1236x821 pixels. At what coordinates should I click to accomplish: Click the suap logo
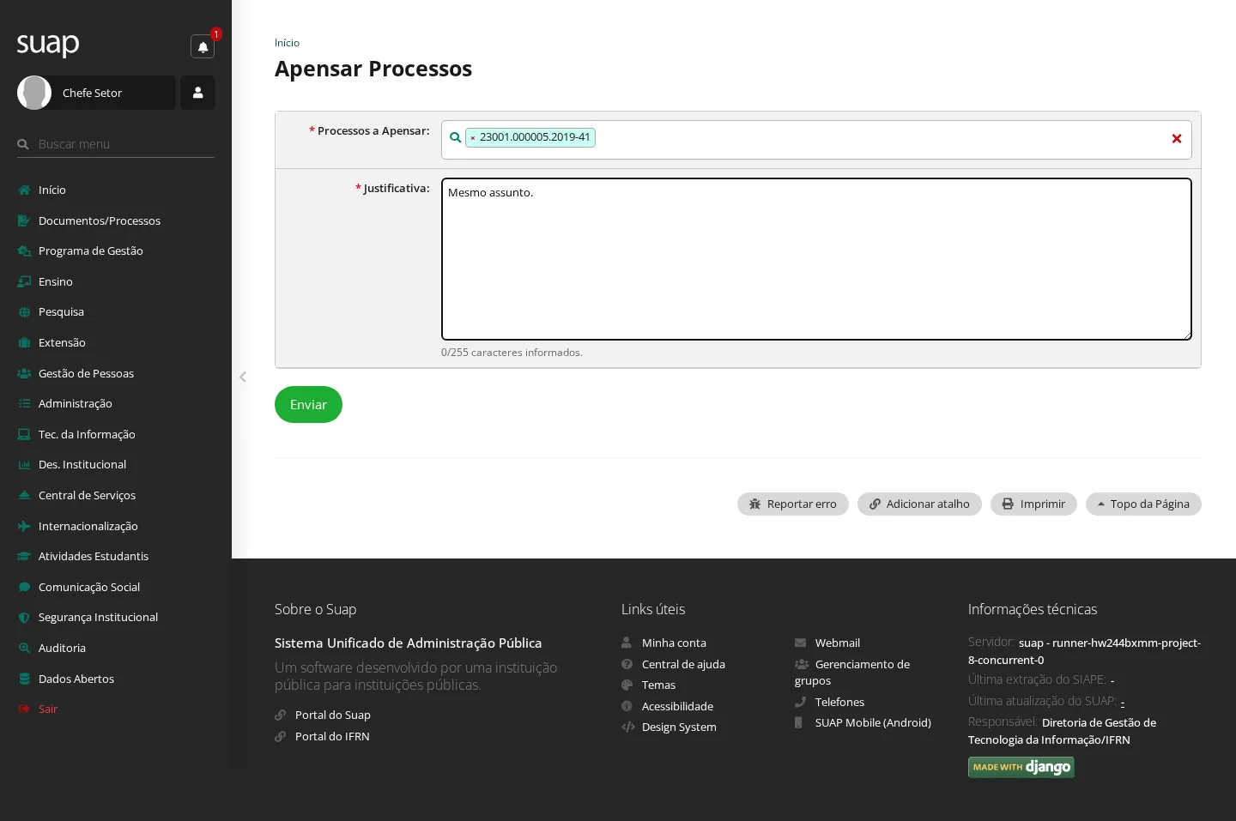[48, 44]
